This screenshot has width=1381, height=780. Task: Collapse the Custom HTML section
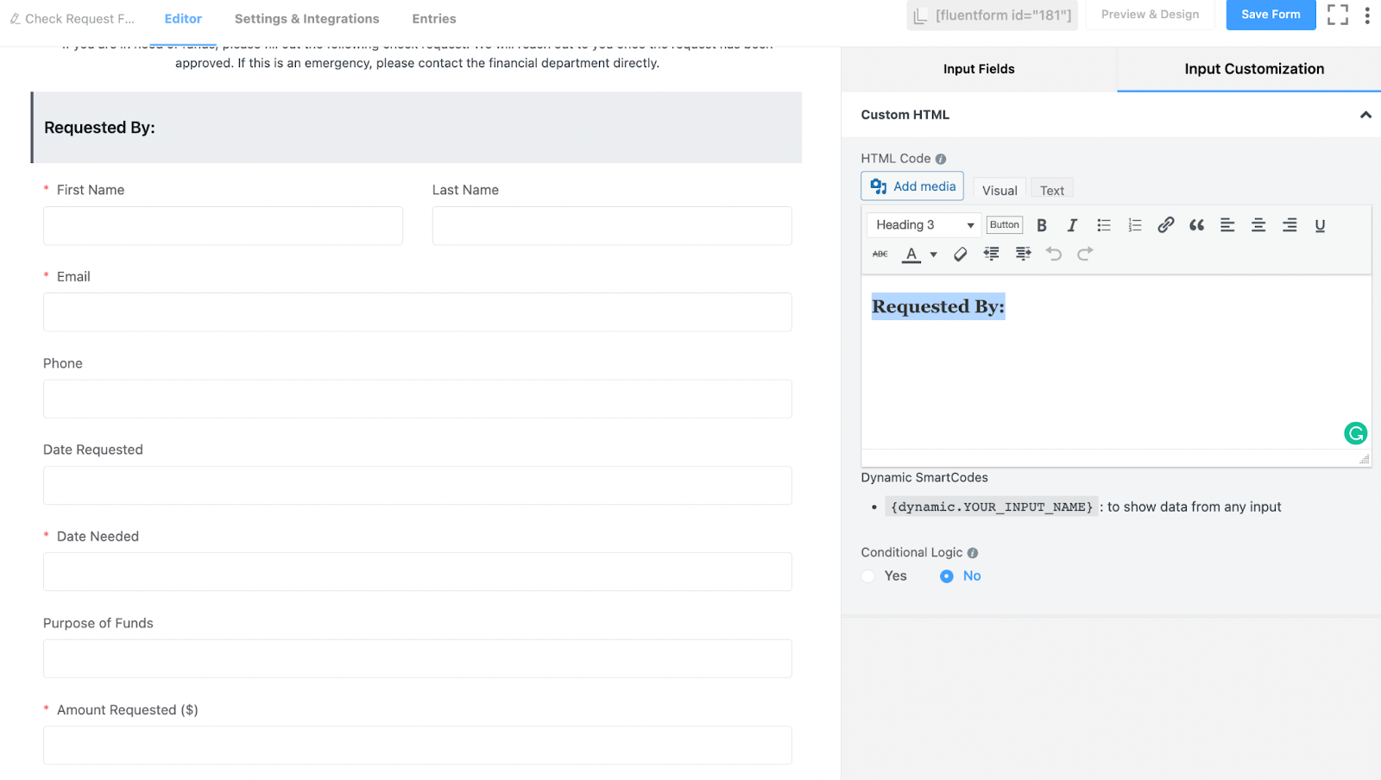[x=1365, y=115]
